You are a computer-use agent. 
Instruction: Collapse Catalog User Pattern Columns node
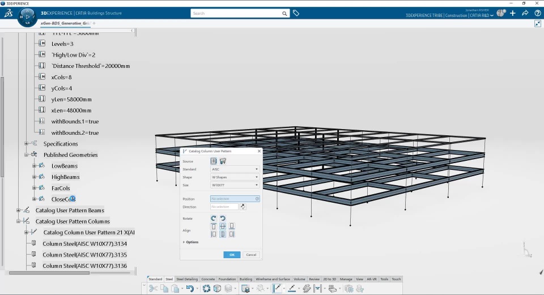tap(18, 221)
